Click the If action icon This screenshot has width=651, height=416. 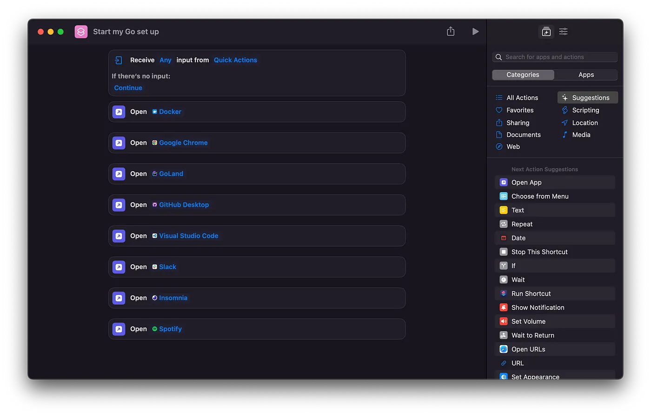tap(504, 266)
